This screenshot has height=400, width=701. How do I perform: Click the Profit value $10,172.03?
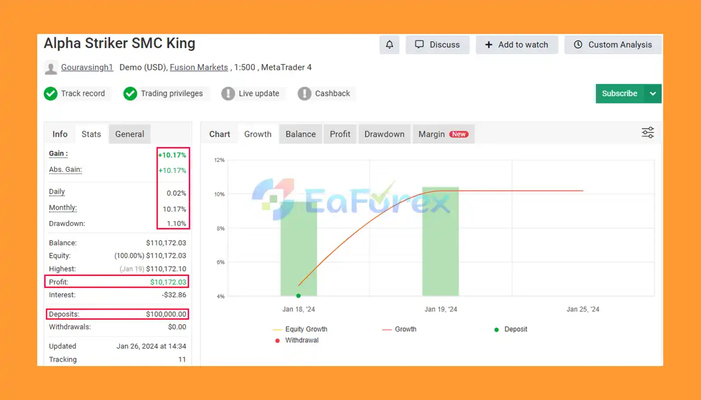(168, 282)
